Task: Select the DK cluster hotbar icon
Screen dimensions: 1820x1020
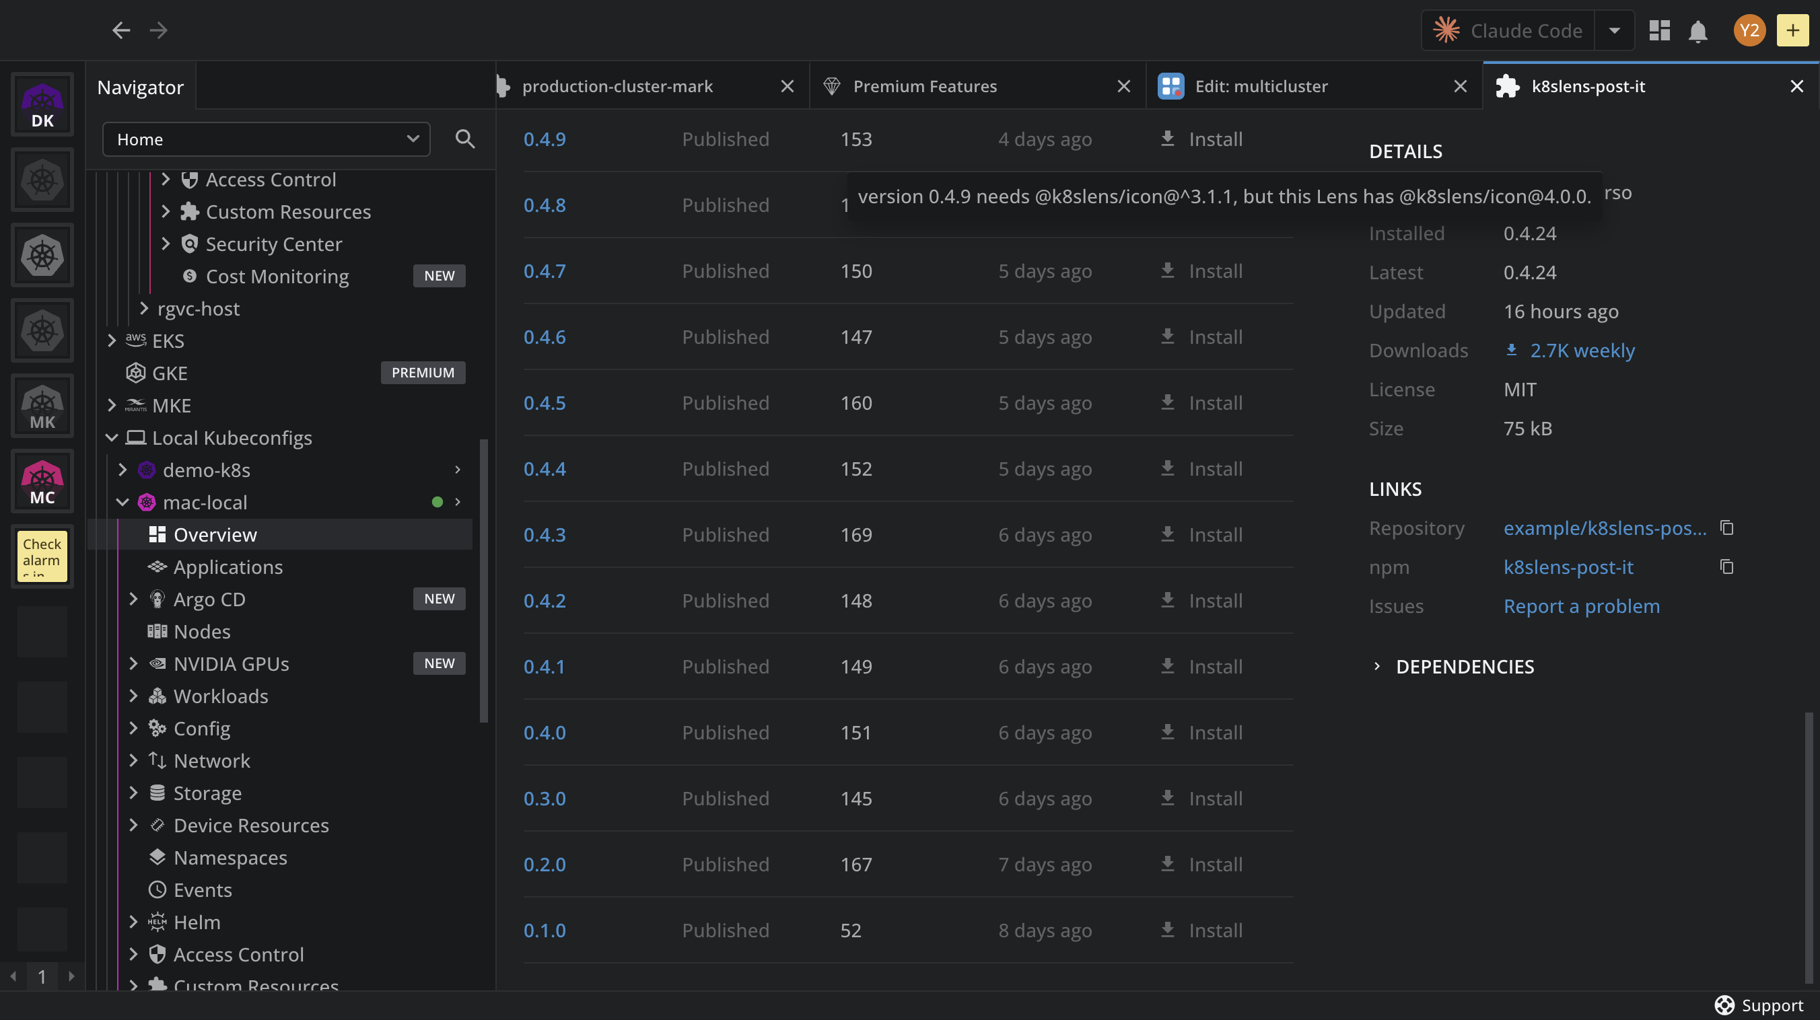Action: point(42,104)
